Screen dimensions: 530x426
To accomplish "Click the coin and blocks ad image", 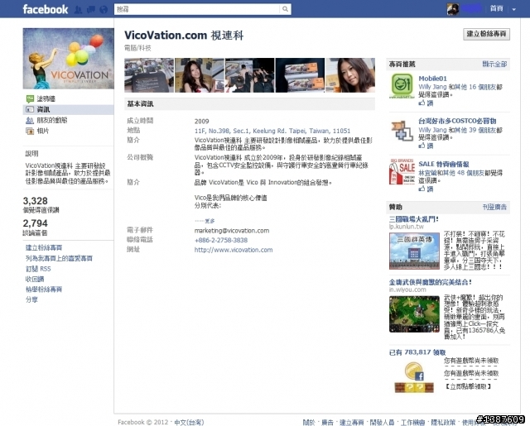I will [414, 378].
